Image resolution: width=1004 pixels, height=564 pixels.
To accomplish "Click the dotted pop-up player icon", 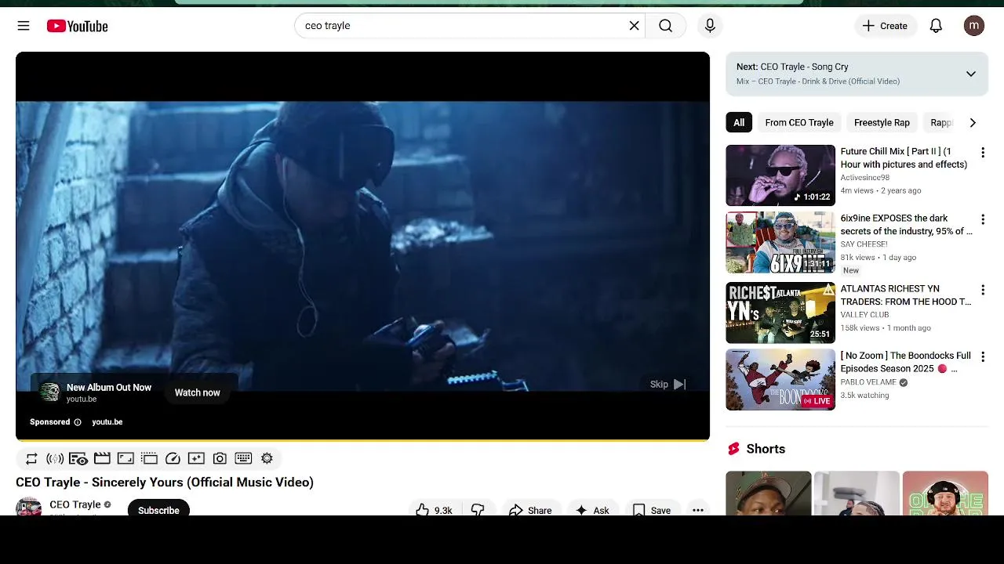I will pos(150,458).
